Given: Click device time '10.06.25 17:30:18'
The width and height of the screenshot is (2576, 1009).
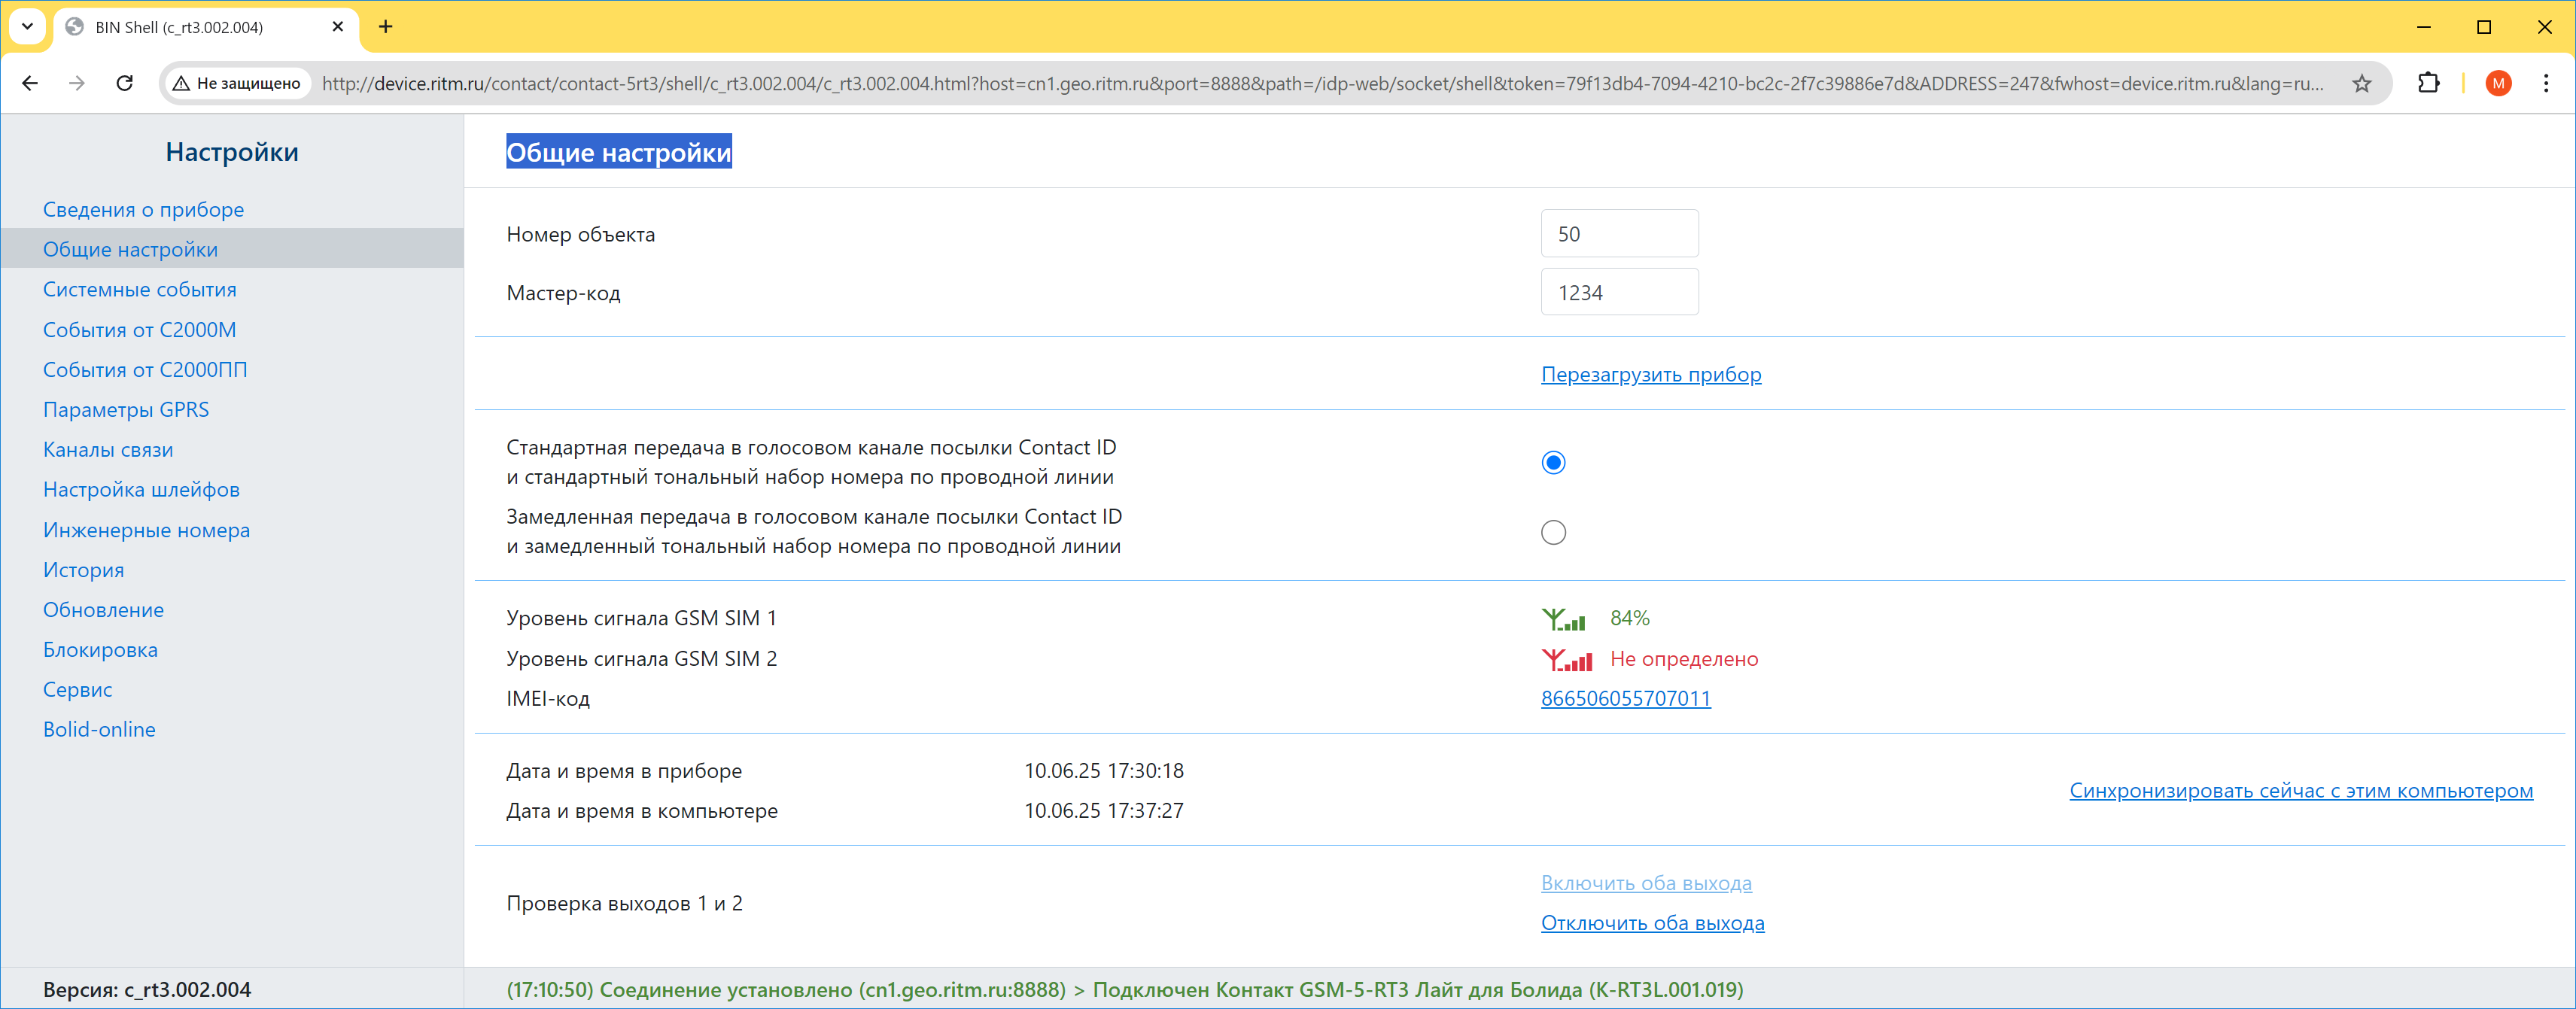Looking at the screenshot, I should coord(1103,771).
